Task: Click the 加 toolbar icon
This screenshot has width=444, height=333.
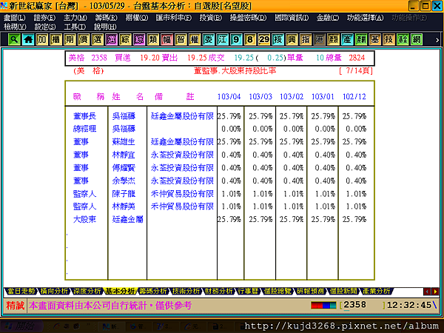Action: pos(42,39)
